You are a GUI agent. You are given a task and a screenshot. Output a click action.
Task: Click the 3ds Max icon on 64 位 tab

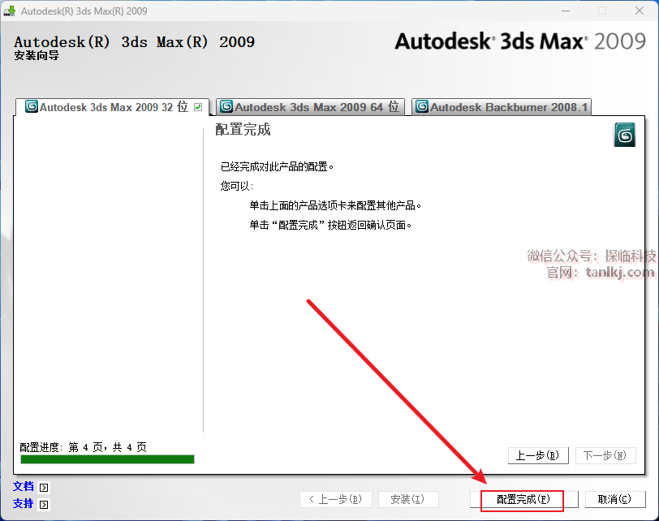pos(226,106)
